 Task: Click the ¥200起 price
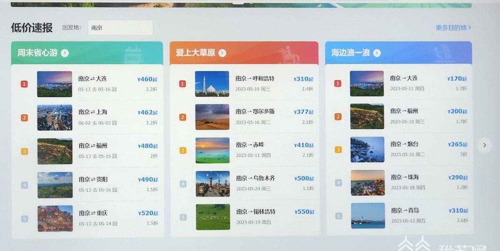pos(457,111)
